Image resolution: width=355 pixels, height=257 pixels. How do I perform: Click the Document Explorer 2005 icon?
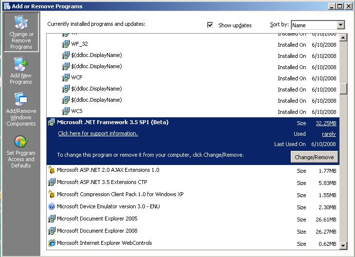coord(52,219)
